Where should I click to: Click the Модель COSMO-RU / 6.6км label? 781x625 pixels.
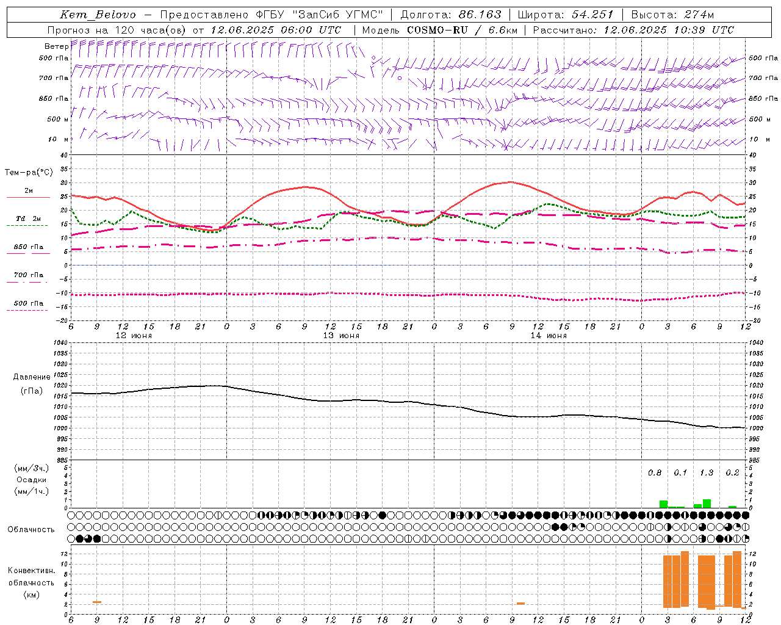click(440, 30)
